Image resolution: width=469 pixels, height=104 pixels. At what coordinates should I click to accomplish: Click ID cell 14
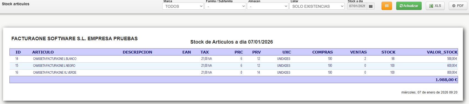point(17,59)
